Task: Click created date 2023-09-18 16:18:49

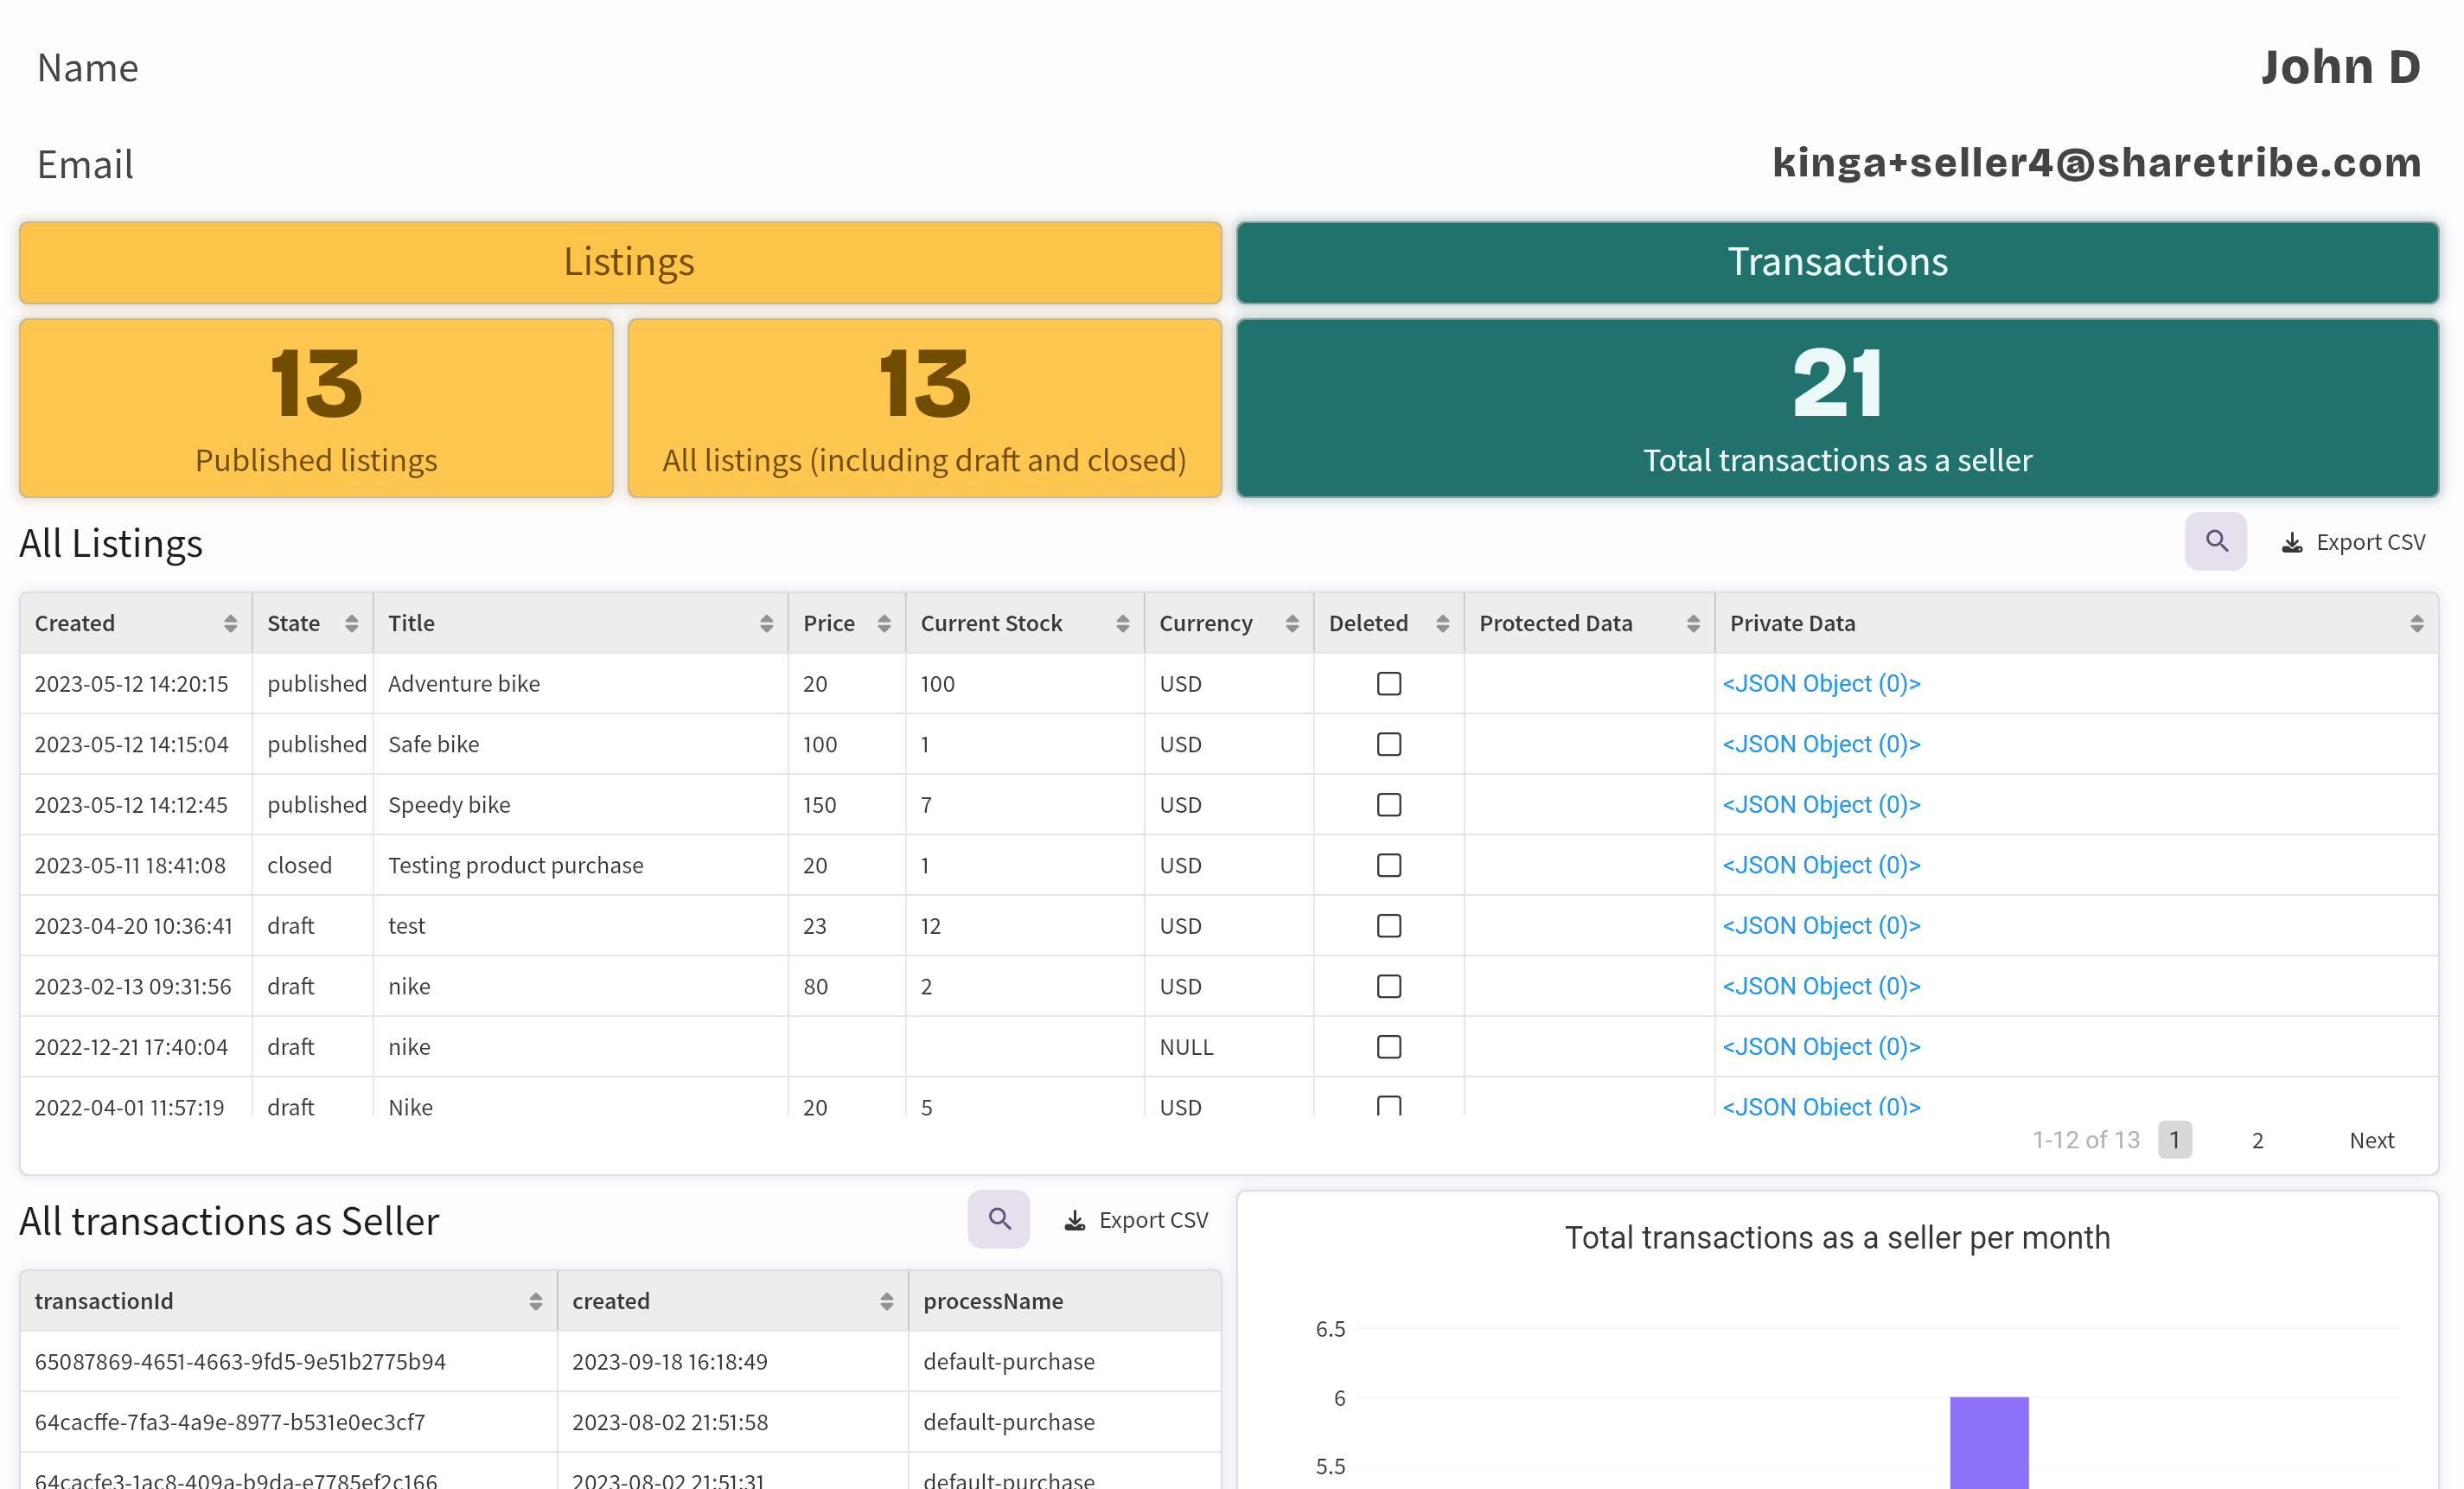Action: (670, 1361)
